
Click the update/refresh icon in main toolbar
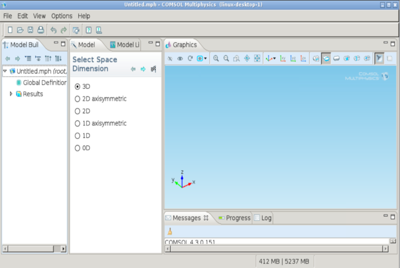[x=76, y=30]
